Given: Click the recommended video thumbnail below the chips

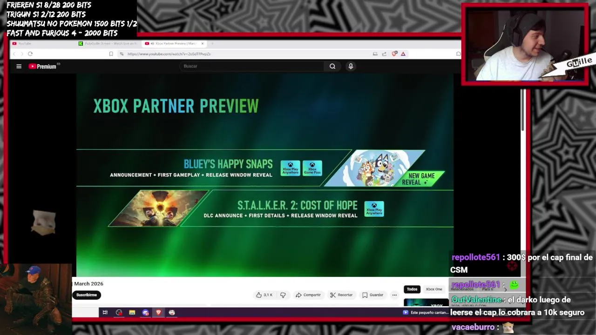Looking at the screenshot, I should pos(426,303).
